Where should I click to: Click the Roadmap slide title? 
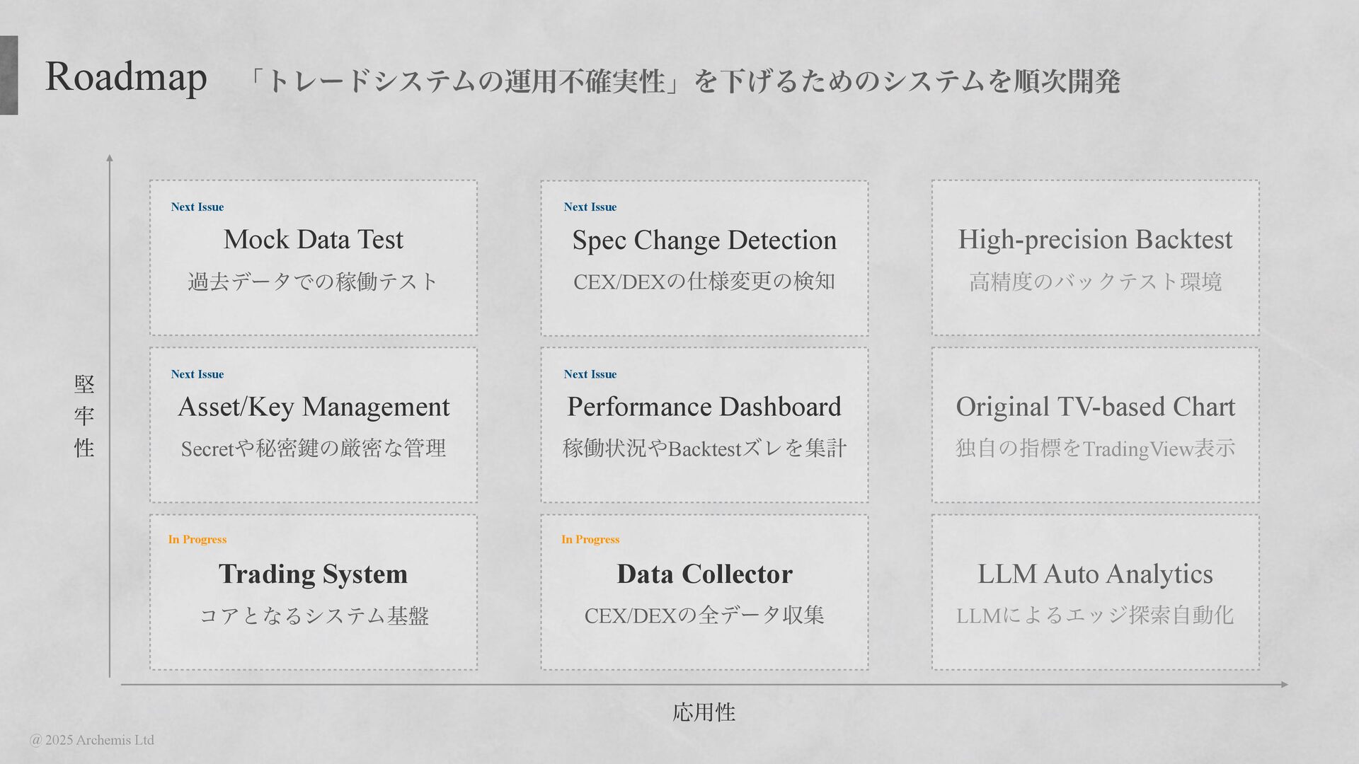tap(126, 76)
